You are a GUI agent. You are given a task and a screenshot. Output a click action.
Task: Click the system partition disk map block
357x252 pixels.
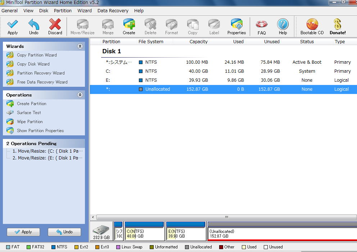[118, 231]
